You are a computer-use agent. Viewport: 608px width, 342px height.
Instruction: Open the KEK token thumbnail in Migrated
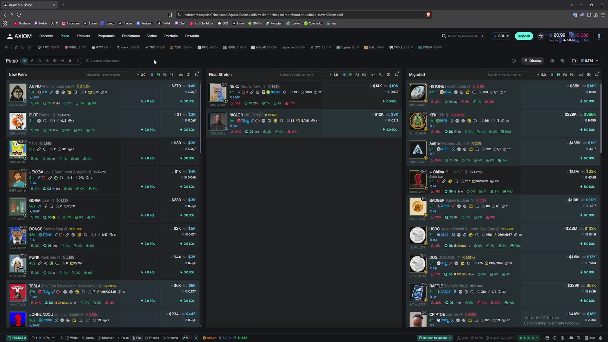pos(418,121)
